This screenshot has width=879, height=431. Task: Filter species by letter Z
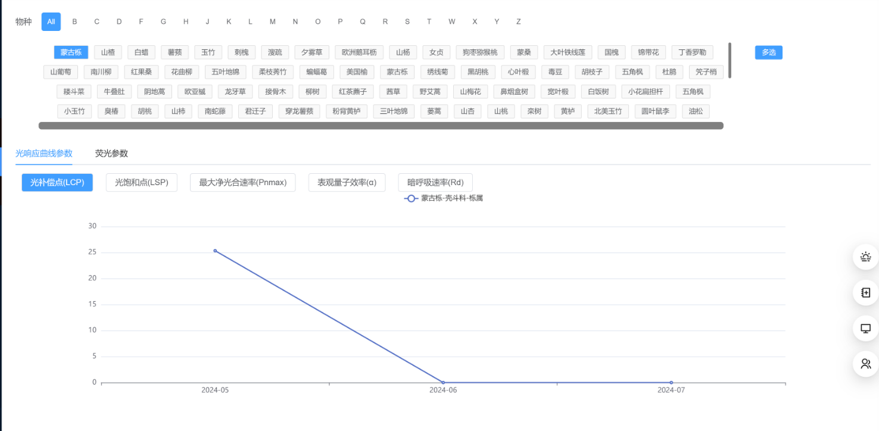[518, 22]
